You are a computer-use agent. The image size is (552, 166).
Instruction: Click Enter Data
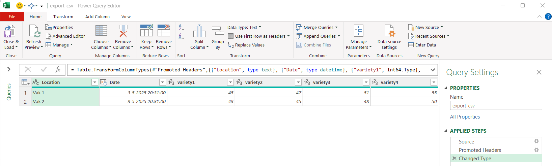pos(422,45)
